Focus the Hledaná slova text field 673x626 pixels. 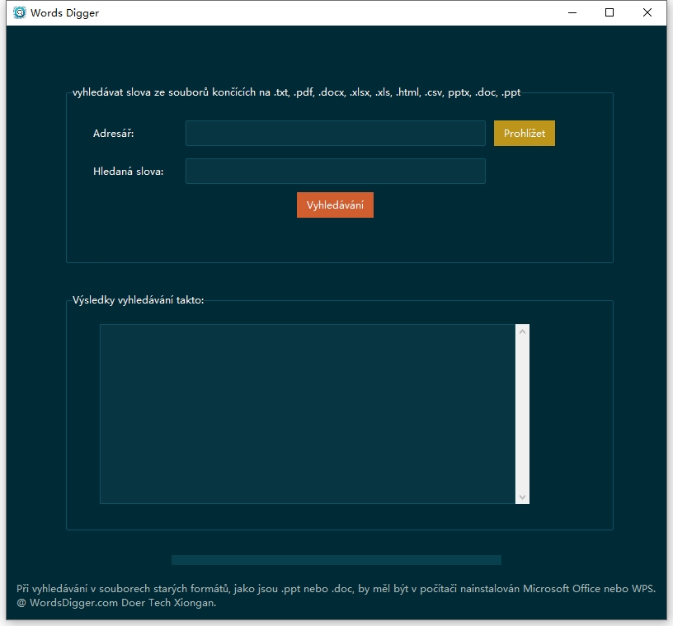(335, 172)
